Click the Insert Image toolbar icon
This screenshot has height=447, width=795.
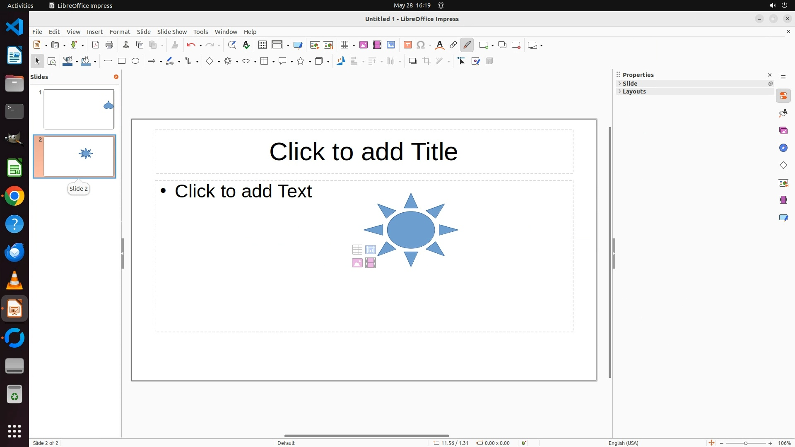[x=364, y=45]
